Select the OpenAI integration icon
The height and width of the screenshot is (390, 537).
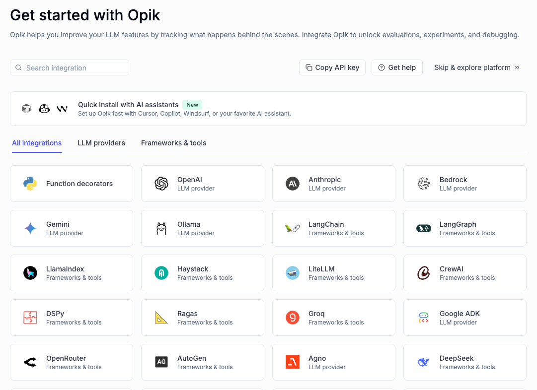point(161,184)
